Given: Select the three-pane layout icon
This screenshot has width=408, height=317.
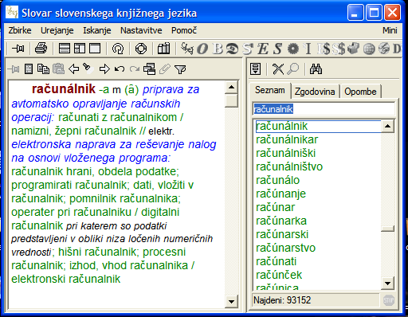Looking at the screenshot, I should 80,49.
